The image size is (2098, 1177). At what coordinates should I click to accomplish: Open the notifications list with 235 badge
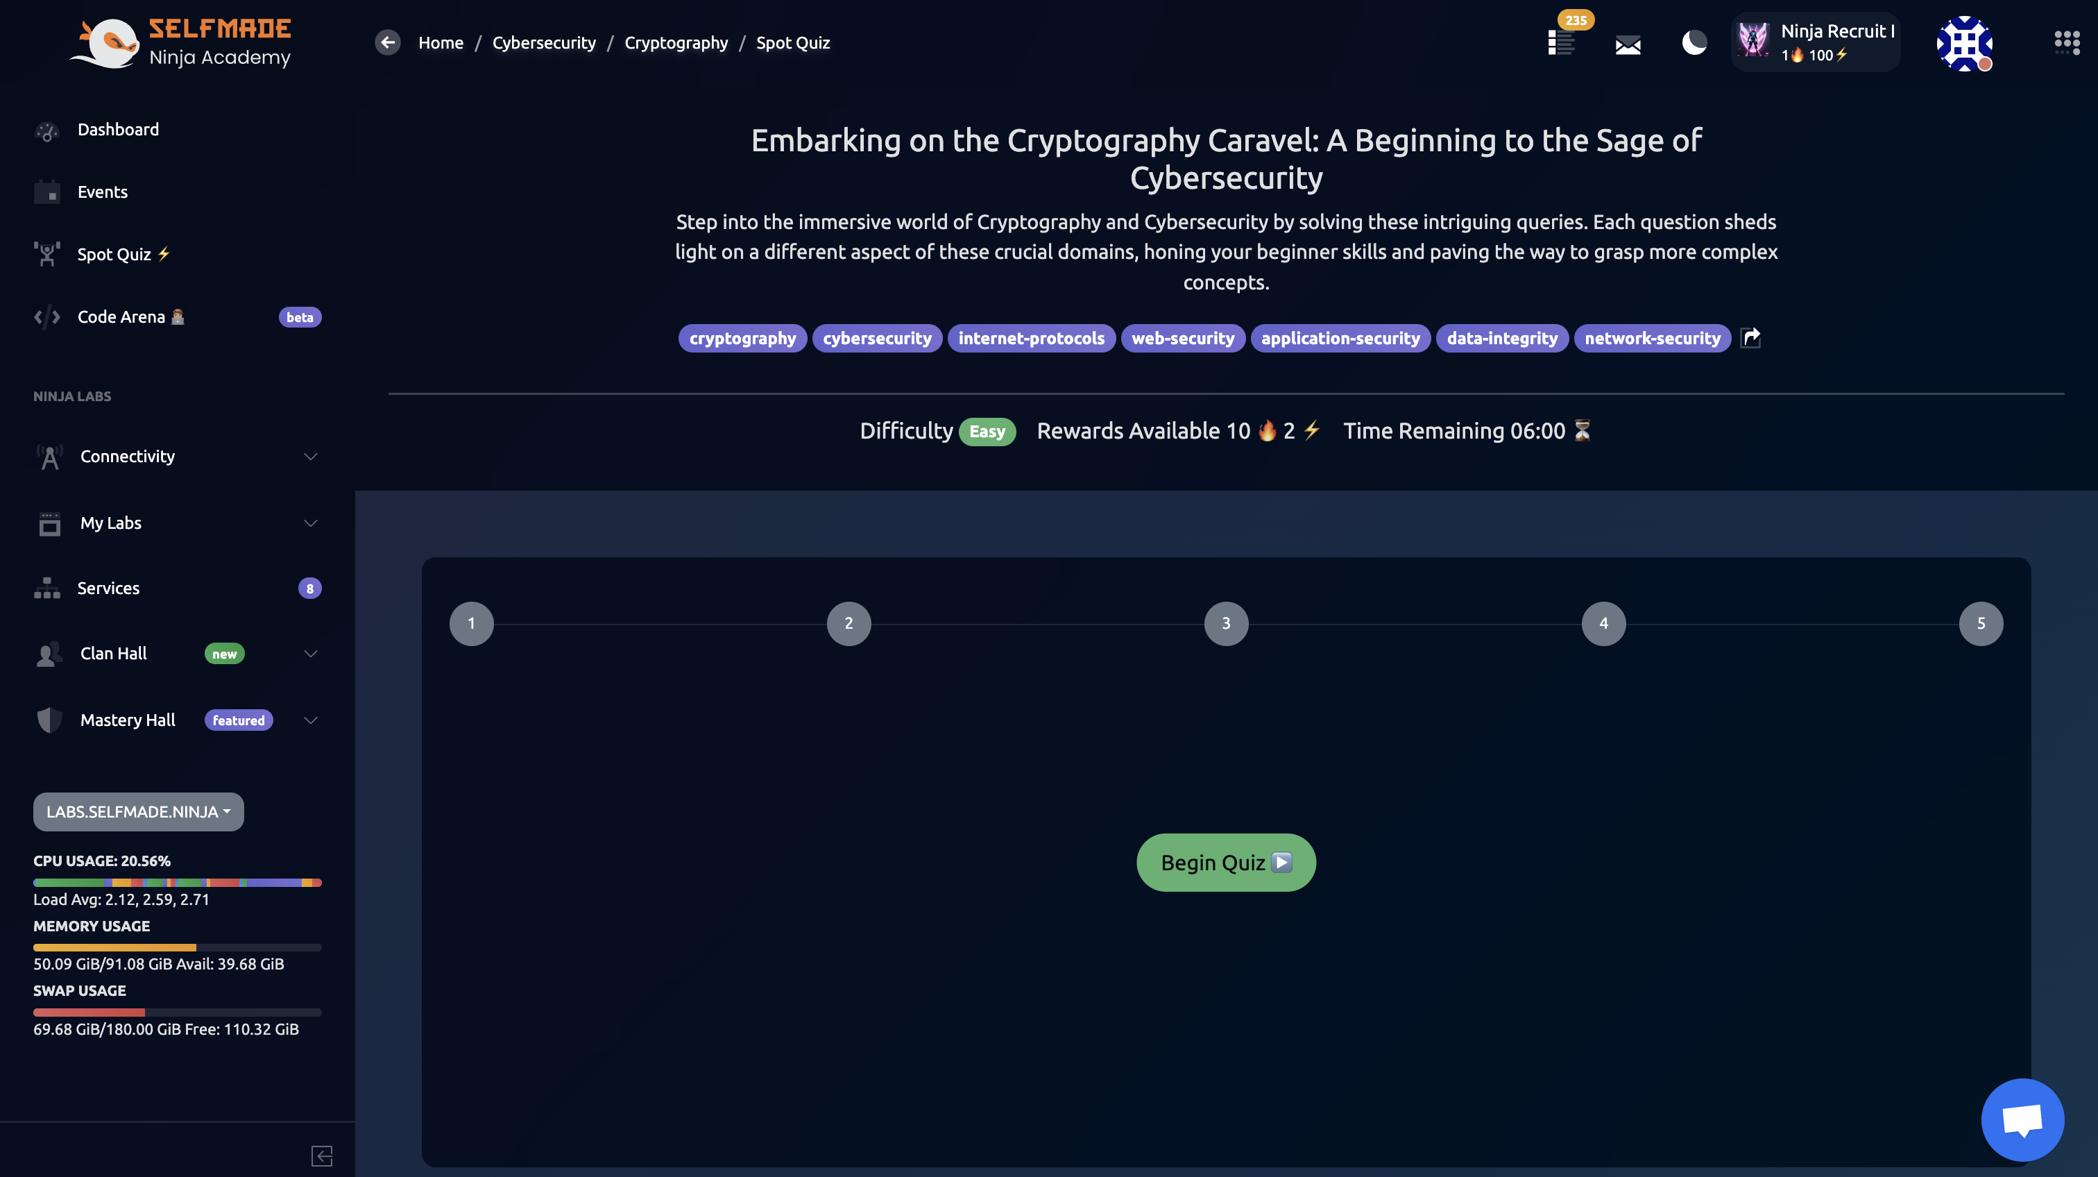tap(1561, 42)
